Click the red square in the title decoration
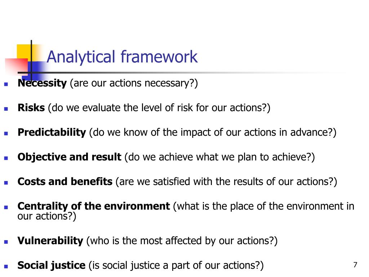The image size is (369, 277). 16,66
